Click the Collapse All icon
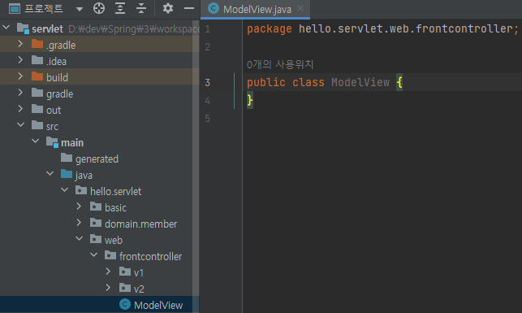The height and width of the screenshot is (313, 522). pyautogui.click(x=141, y=8)
